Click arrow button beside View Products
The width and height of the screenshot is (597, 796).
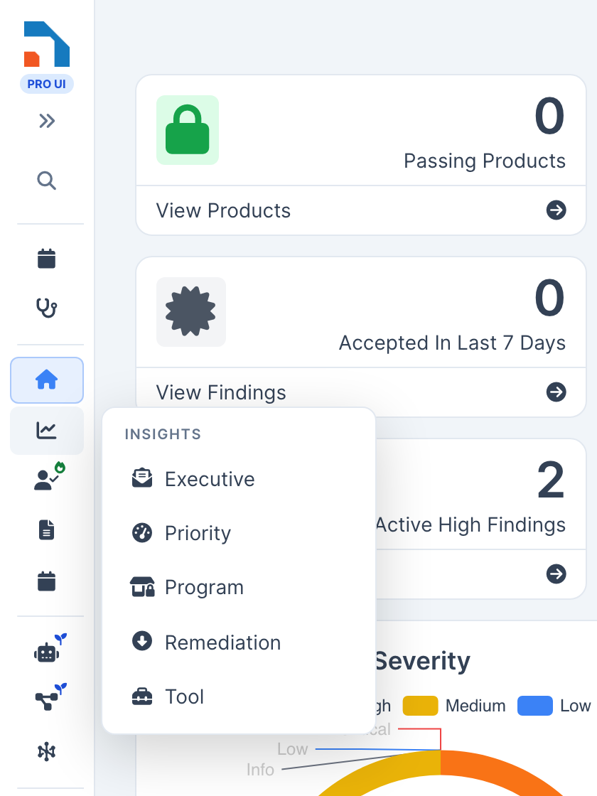[x=556, y=210]
